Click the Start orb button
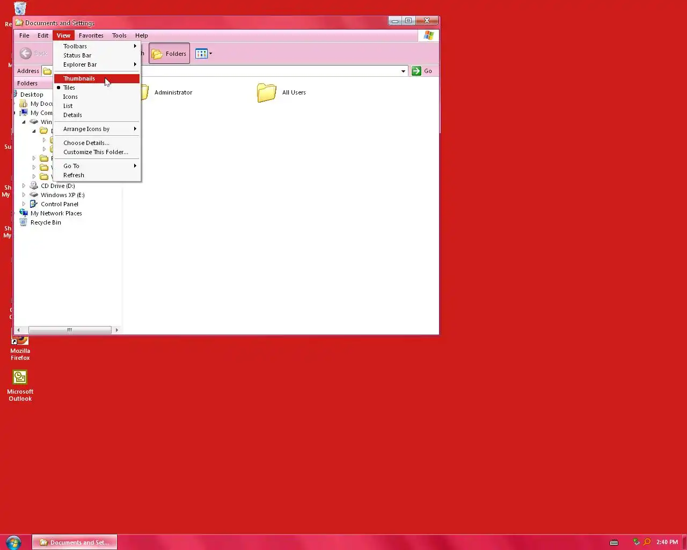Viewport: 687px width, 550px height. coord(13,542)
